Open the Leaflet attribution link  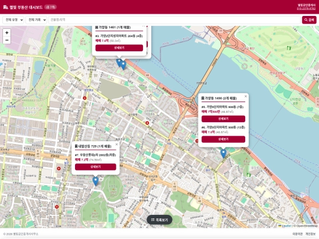[x=285, y=226]
